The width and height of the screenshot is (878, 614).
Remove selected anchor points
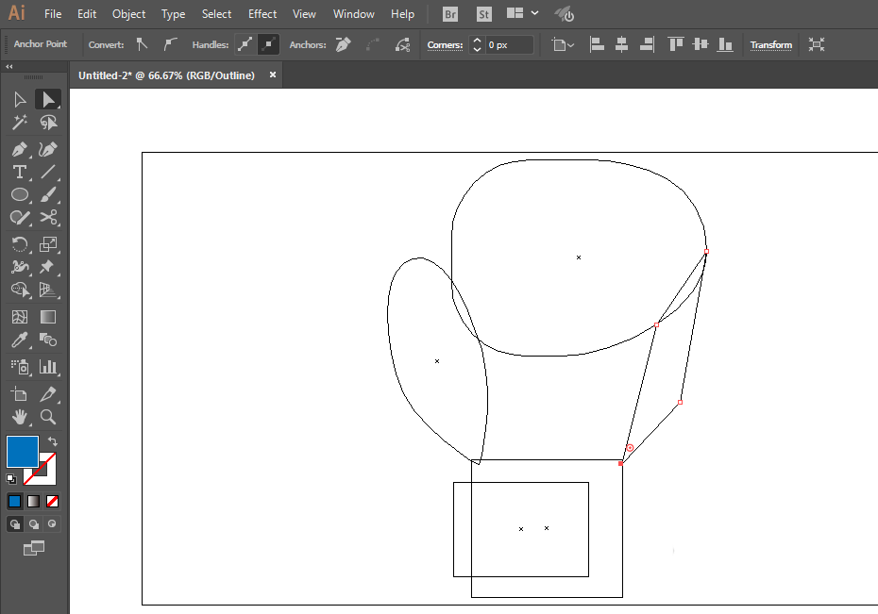coord(344,44)
